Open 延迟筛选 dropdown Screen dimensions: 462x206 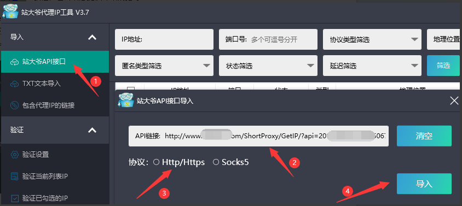coord(372,66)
